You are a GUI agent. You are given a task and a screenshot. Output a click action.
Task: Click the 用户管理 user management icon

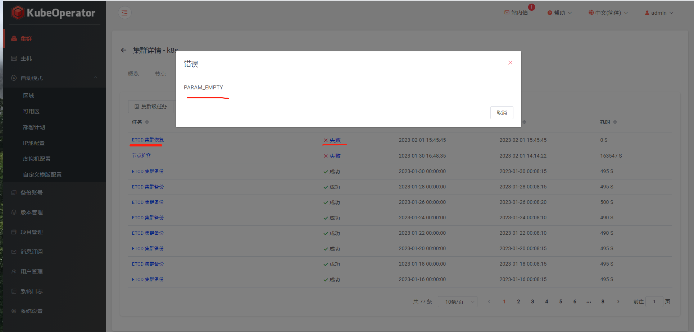pos(14,271)
